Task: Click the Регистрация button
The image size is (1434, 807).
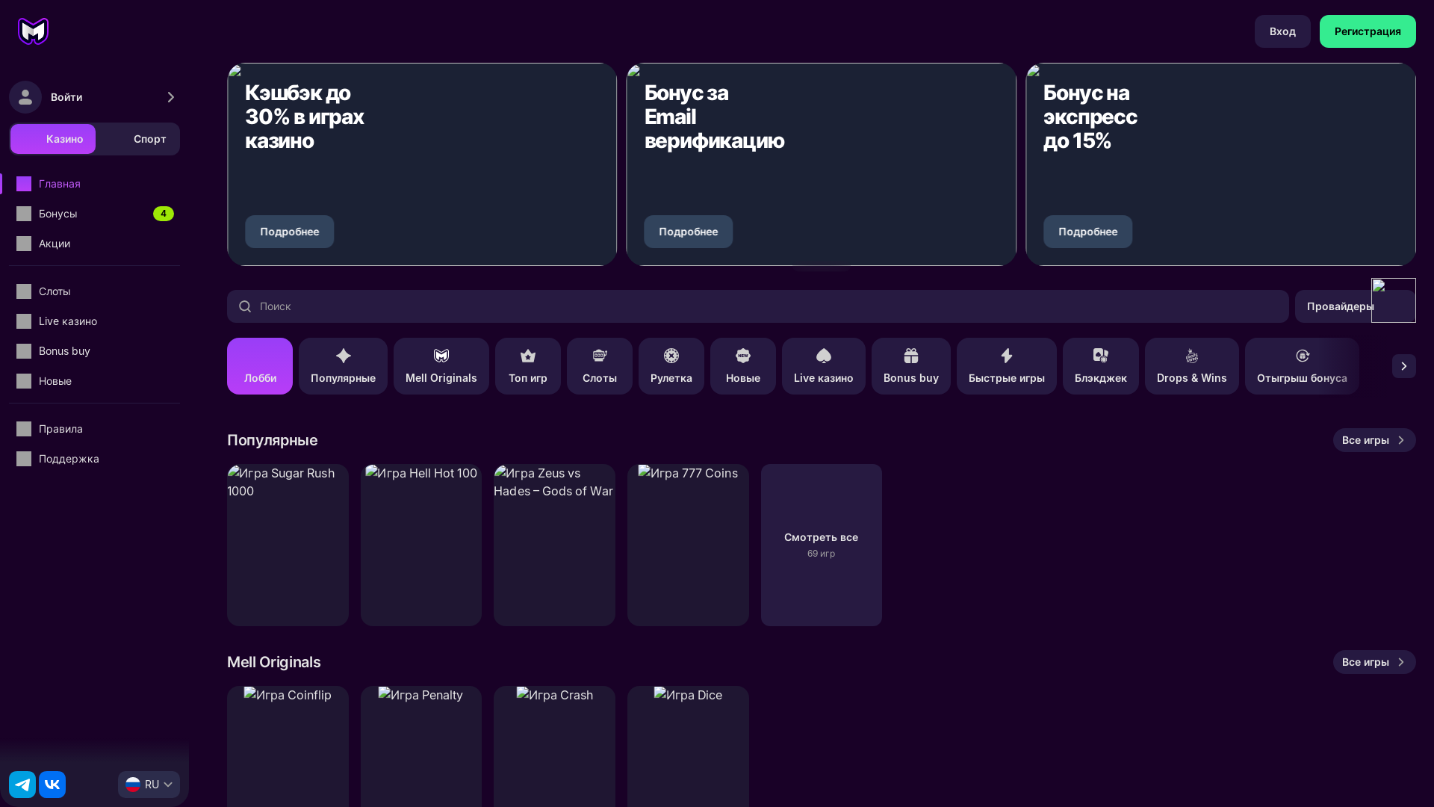Action: [x=1368, y=31]
